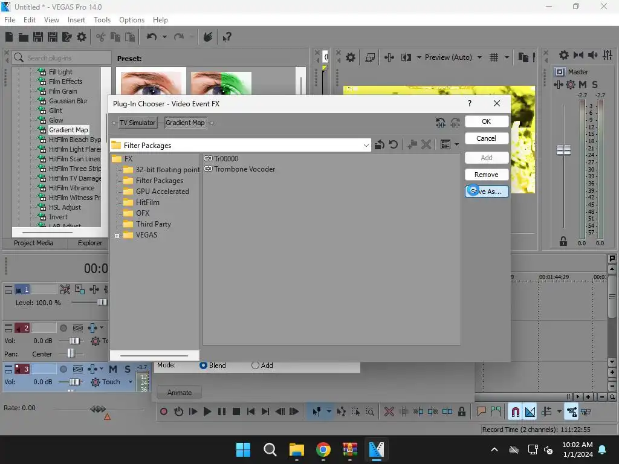
Task: Arm track 2 for record
Action: click(63, 328)
